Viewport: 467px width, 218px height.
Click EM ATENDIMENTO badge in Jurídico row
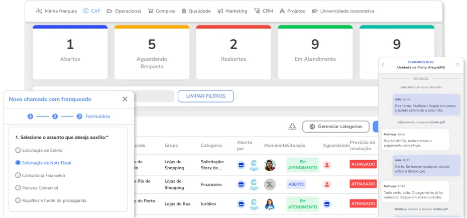[x=303, y=204]
